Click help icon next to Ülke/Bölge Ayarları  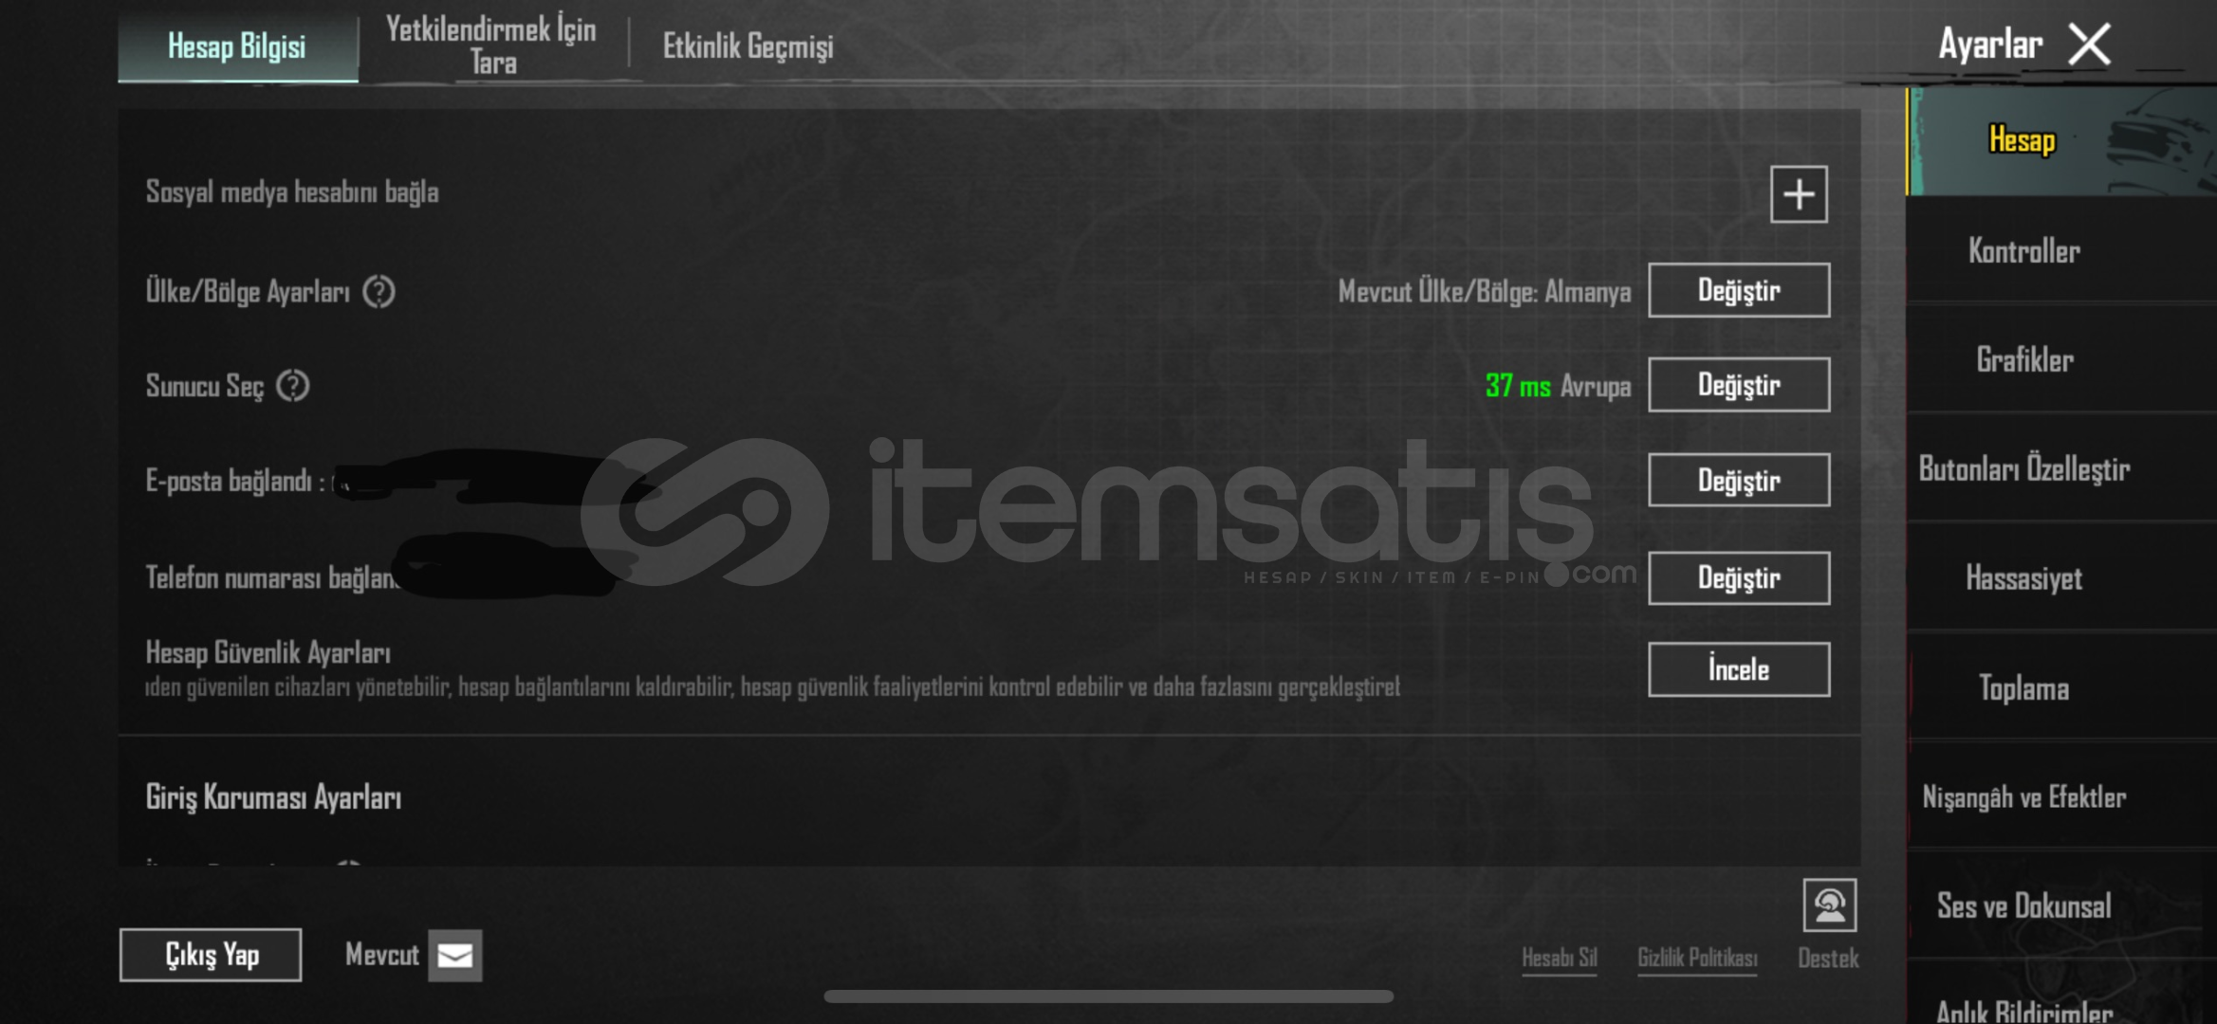coord(379,291)
